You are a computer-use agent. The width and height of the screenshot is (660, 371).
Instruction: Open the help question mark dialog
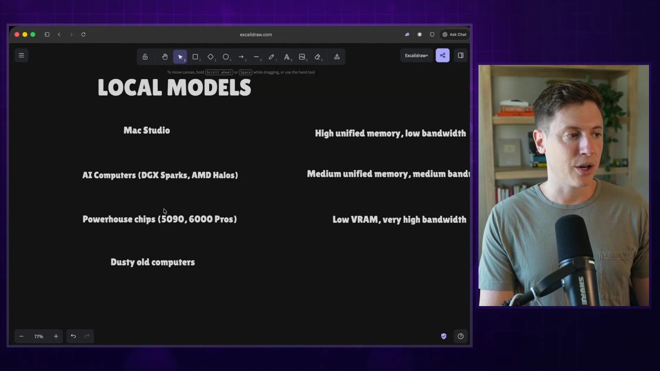tap(461, 336)
